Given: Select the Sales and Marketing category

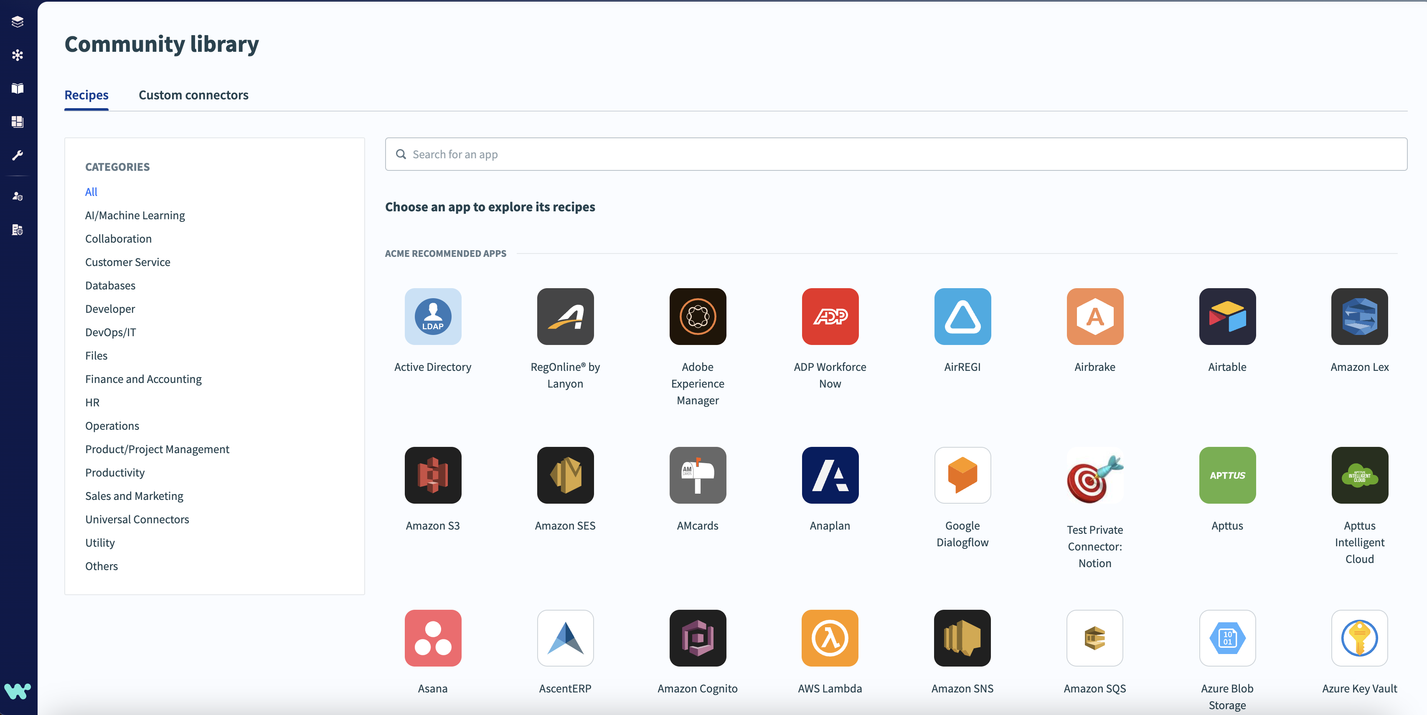Looking at the screenshot, I should [134, 496].
